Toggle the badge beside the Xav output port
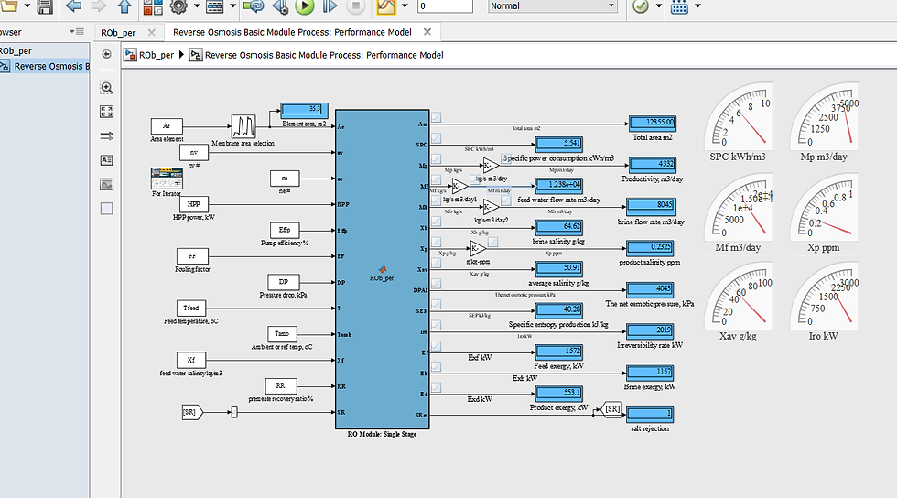The image size is (897, 498). [437, 263]
